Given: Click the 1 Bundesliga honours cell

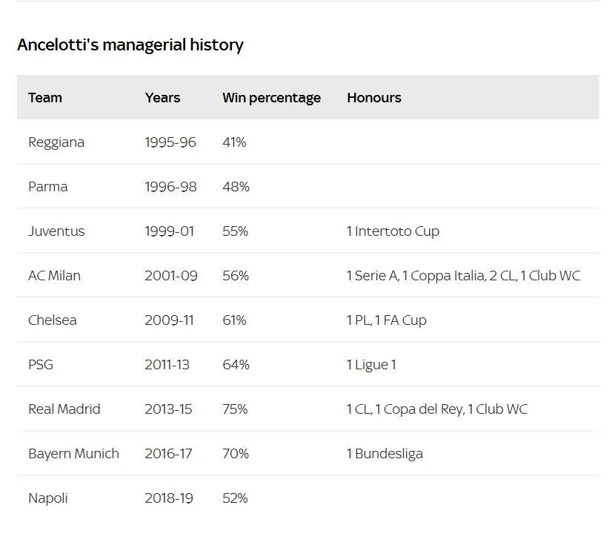Looking at the screenshot, I should [385, 453].
